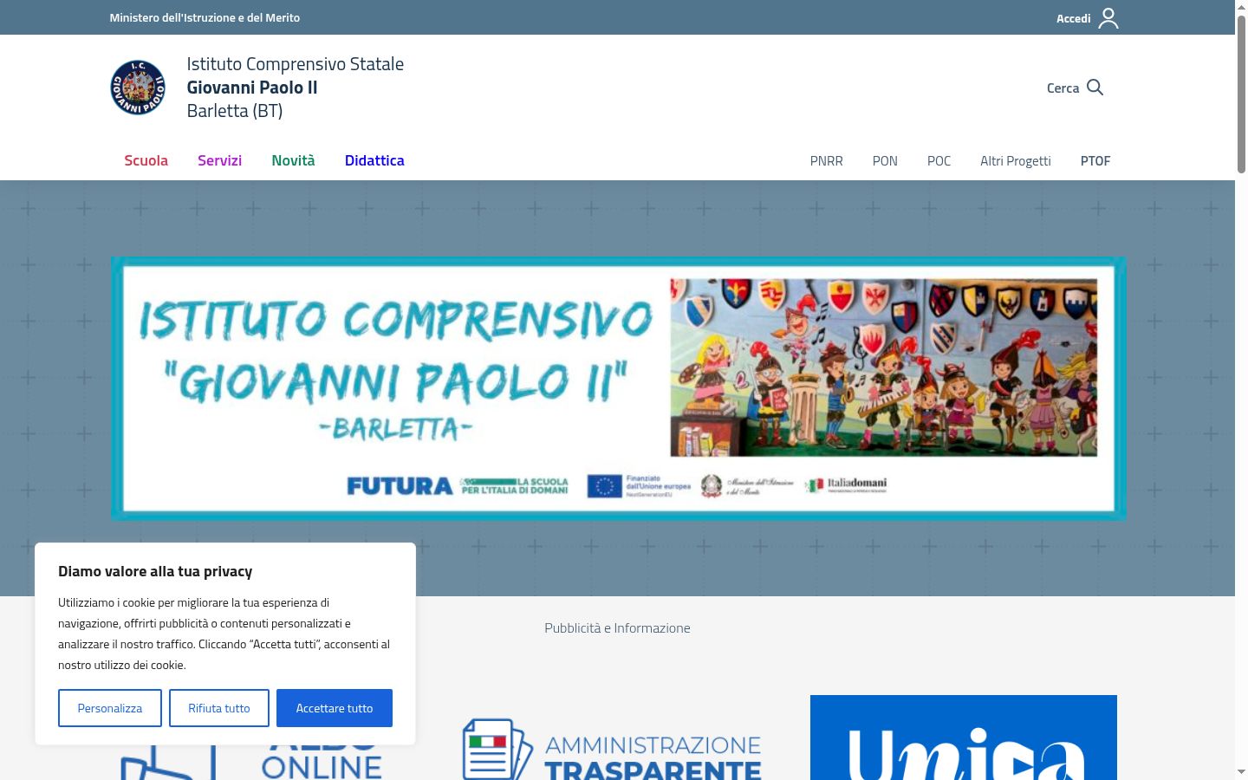Open the Altri Progetti link
This screenshot has width=1248, height=780.
click(x=1015, y=161)
